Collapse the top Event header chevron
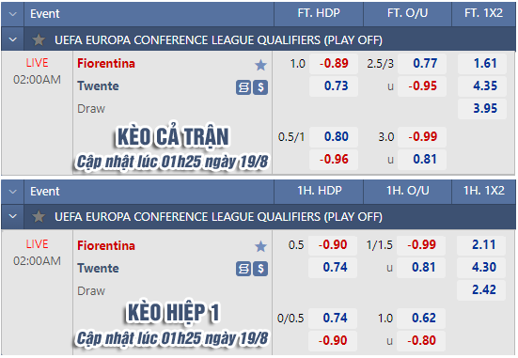The height and width of the screenshot is (358, 518). coord(13,14)
